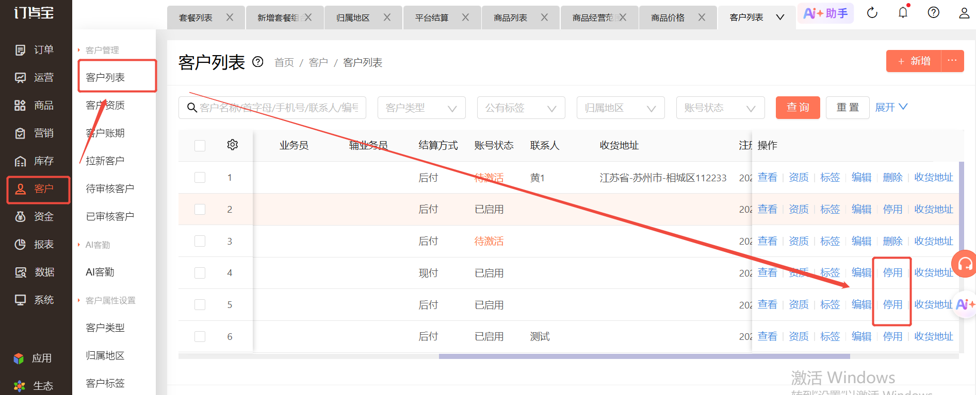976x395 pixels.
Task: Open the 公有标签 dropdown filter
Action: 521,108
